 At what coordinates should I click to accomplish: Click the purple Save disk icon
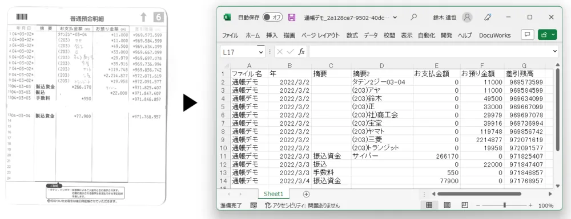(292, 17)
